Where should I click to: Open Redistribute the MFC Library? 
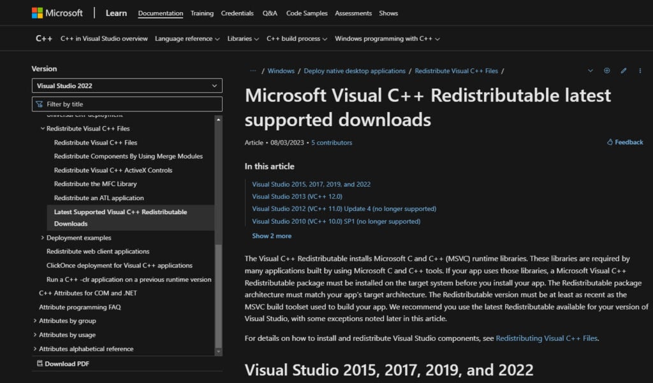96,184
